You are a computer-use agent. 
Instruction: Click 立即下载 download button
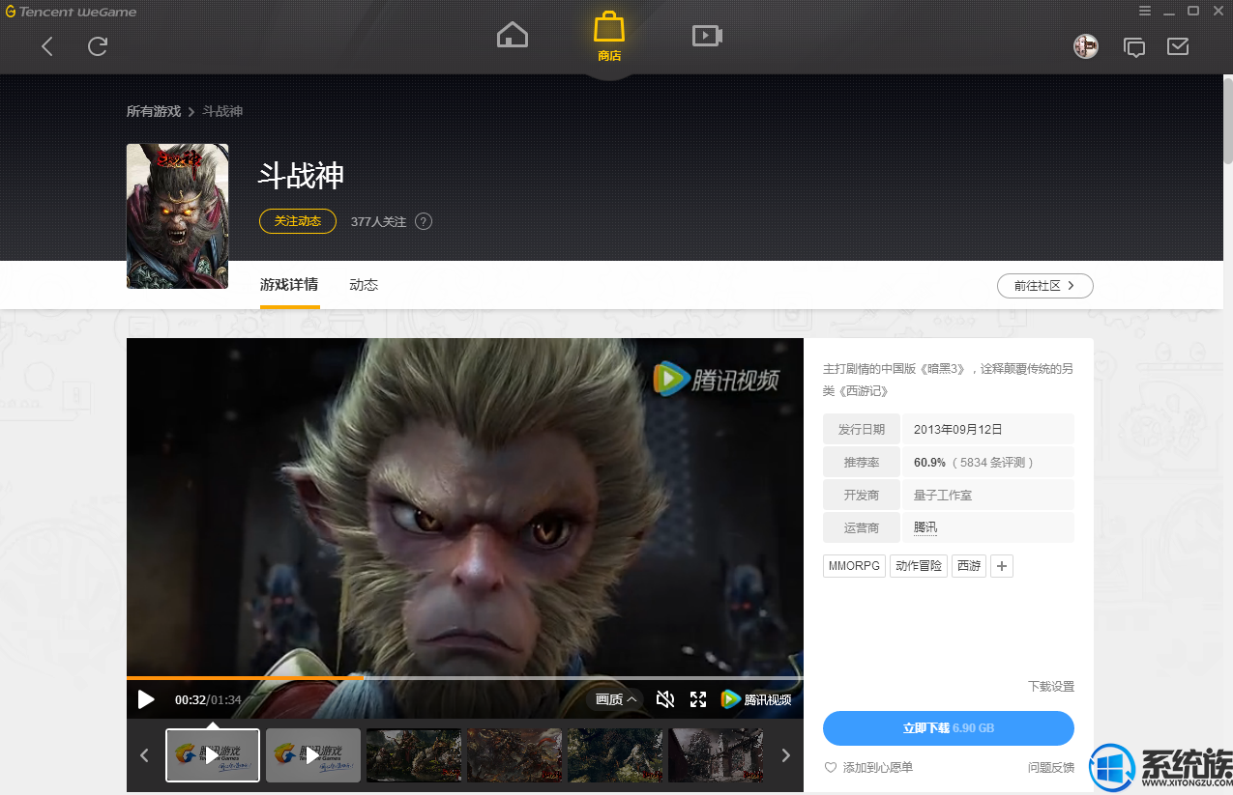pyautogui.click(x=949, y=728)
